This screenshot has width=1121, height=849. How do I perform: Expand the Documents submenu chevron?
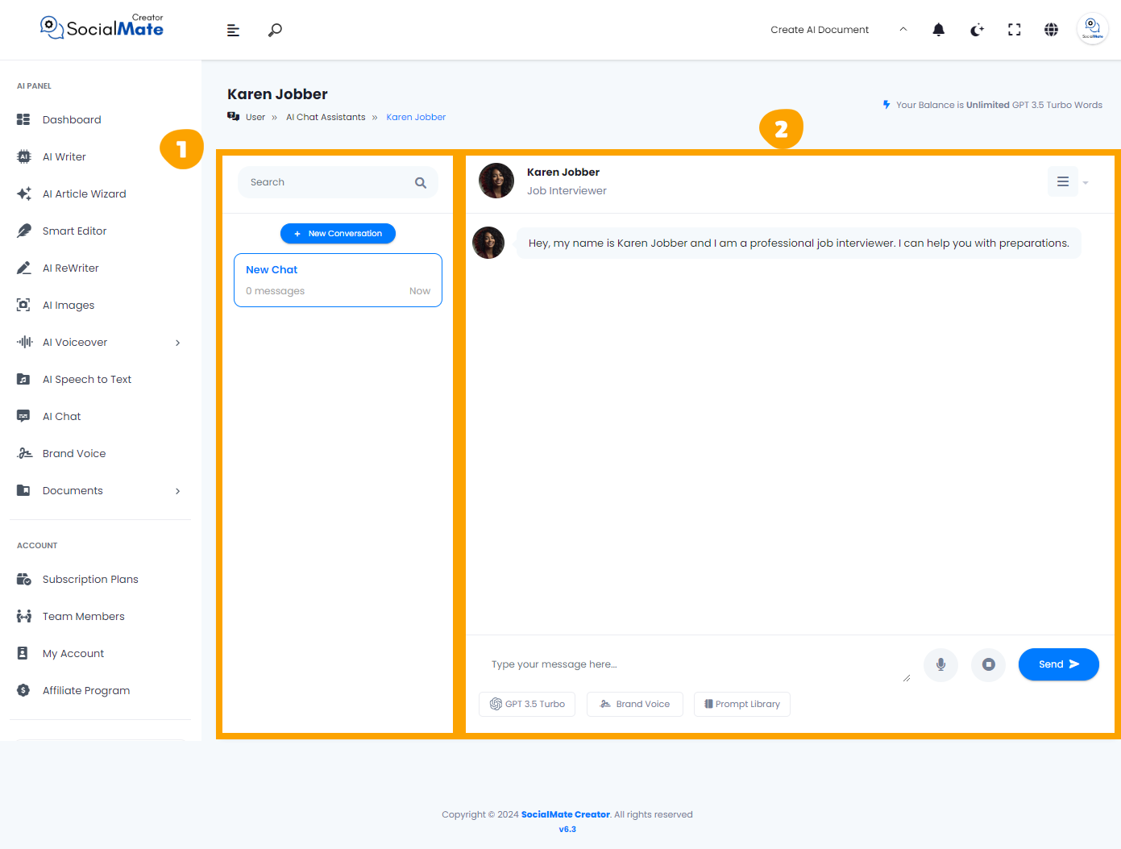coord(178,491)
